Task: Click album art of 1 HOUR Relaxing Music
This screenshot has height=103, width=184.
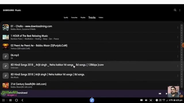Action: coord(6,37)
